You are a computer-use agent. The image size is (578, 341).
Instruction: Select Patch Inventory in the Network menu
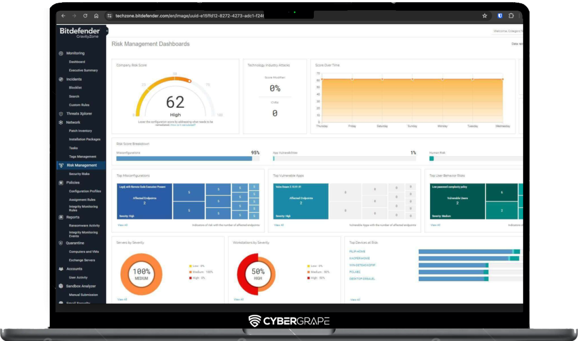[x=80, y=131]
